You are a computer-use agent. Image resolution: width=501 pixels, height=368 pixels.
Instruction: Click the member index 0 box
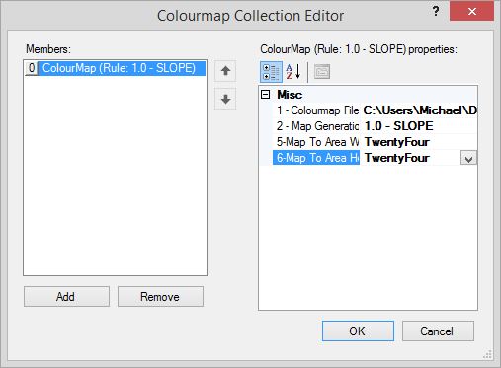(32, 68)
